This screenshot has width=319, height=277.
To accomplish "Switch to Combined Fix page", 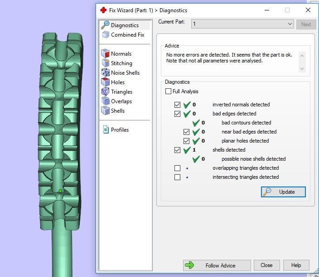I will pos(128,35).
